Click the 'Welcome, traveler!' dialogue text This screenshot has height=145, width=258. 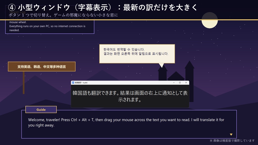click(126, 122)
